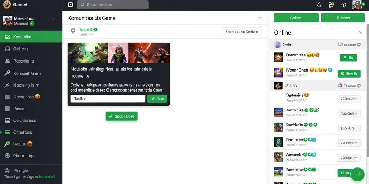The height and width of the screenshot is (184, 369).
Task: Click the Soenicad se Denlent button
Action: coord(242,32)
